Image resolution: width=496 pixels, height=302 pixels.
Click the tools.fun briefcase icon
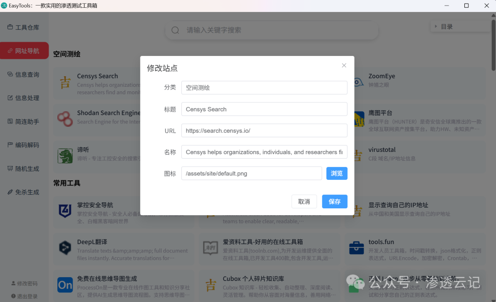[356, 247]
